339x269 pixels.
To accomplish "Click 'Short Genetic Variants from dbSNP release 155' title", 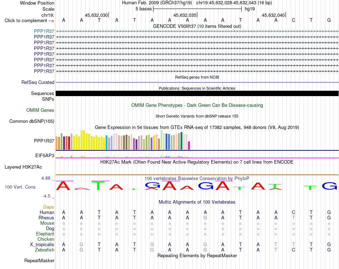I will click(x=197, y=116).
